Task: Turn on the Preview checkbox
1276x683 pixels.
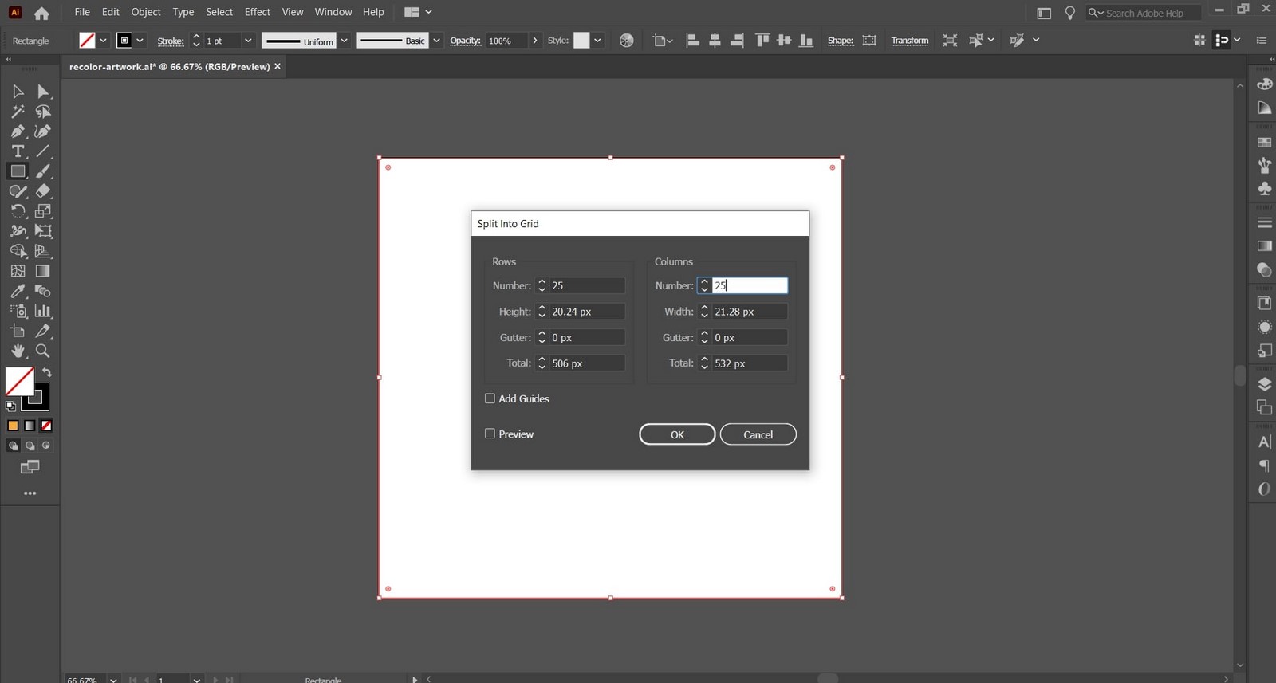Action: pos(490,434)
